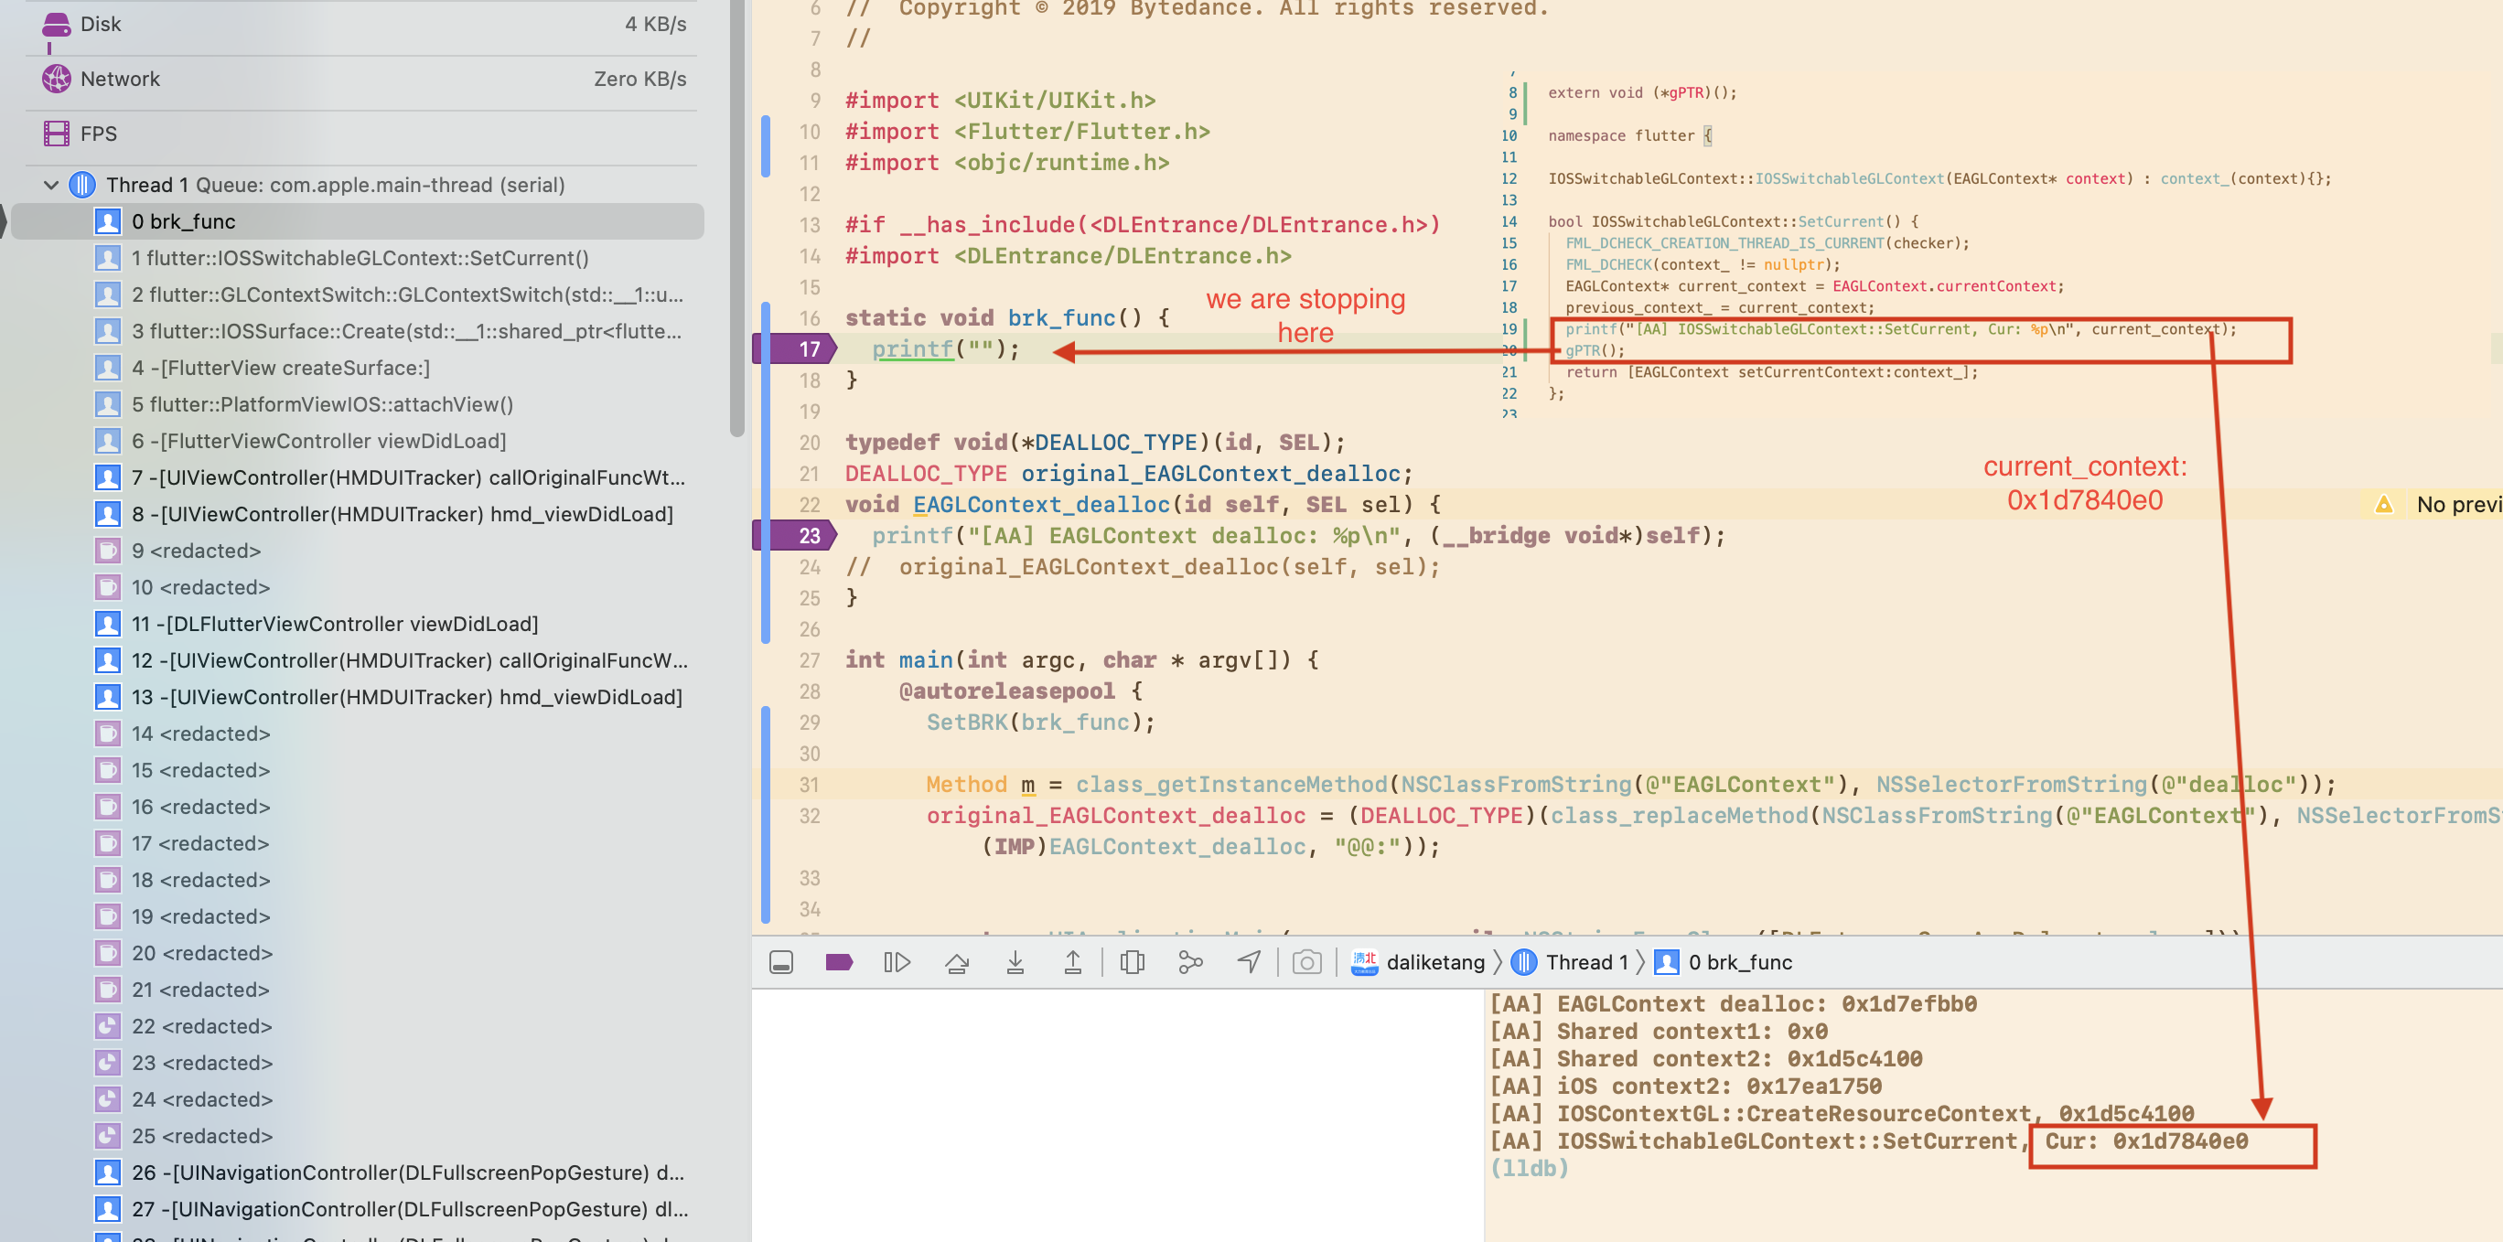Image resolution: width=2503 pixels, height=1242 pixels.
Task: Open the brk_func frame jump bar menu
Action: coord(1739,961)
